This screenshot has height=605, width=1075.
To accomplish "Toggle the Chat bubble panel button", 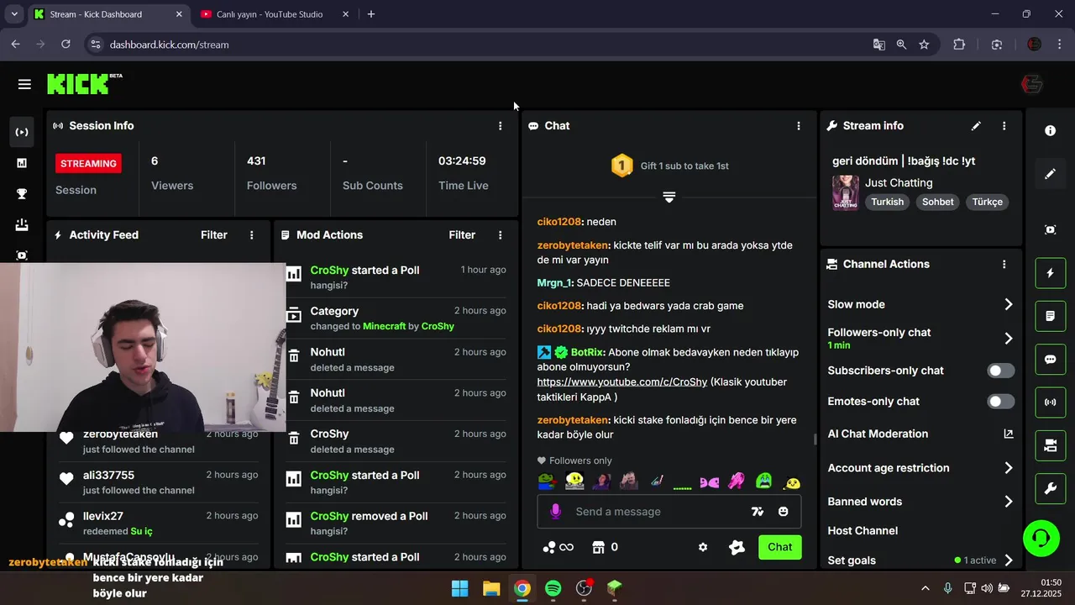I will pyautogui.click(x=1050, y=359).
